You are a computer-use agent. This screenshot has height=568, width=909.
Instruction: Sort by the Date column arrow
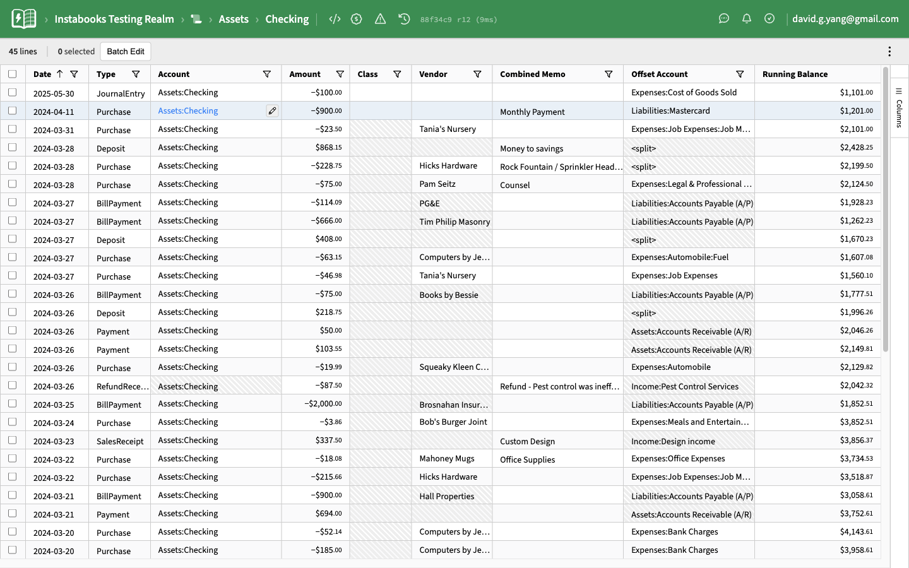(x=60, y=74)
